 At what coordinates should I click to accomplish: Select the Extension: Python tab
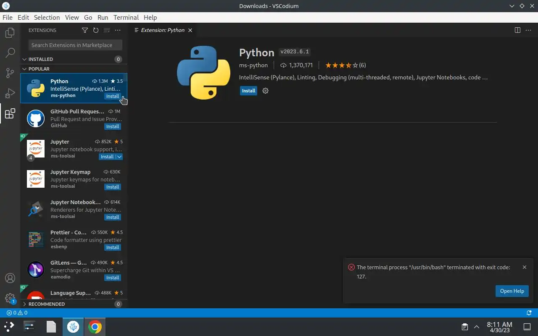pos(163,30)
